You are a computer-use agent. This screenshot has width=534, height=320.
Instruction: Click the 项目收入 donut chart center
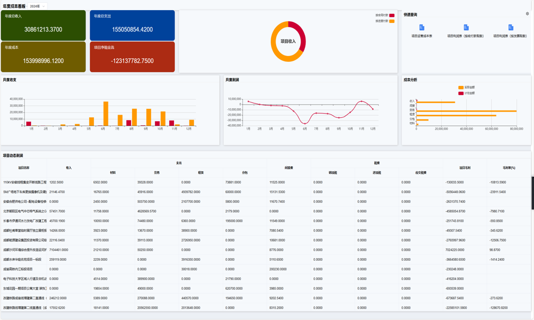point(288,41)
